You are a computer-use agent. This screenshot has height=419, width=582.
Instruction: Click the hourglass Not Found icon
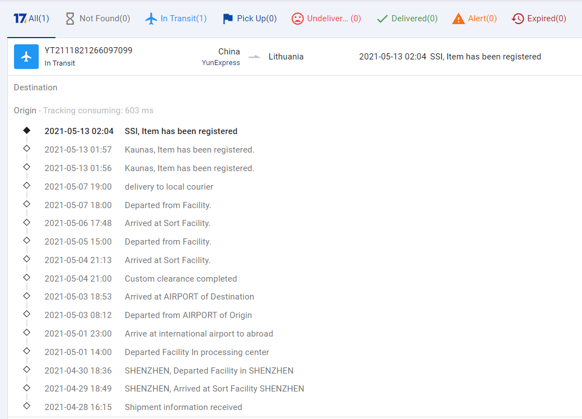(x=70, y=19)
